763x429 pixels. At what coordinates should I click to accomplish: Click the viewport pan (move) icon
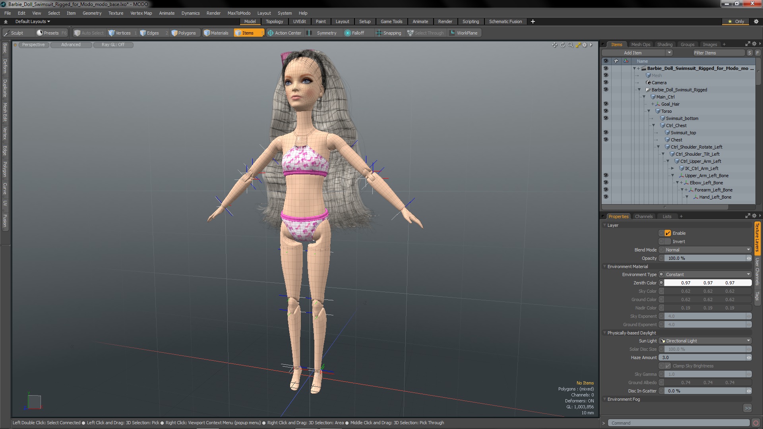[555, 45]
